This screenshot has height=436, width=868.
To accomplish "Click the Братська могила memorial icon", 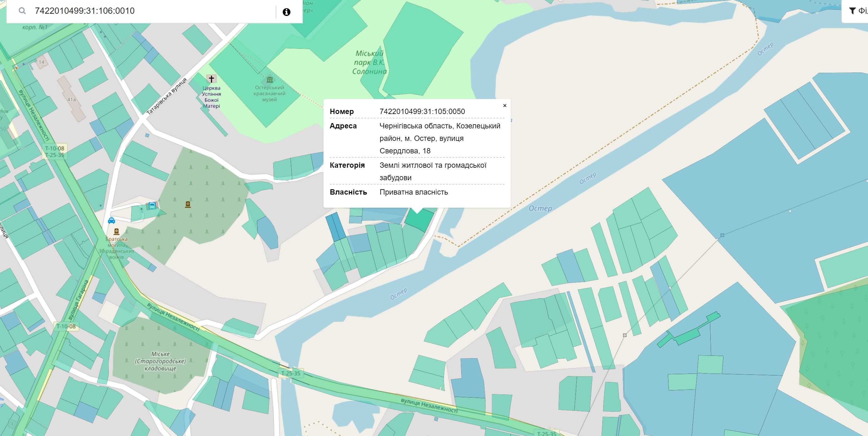I will (x=116, y=231).
